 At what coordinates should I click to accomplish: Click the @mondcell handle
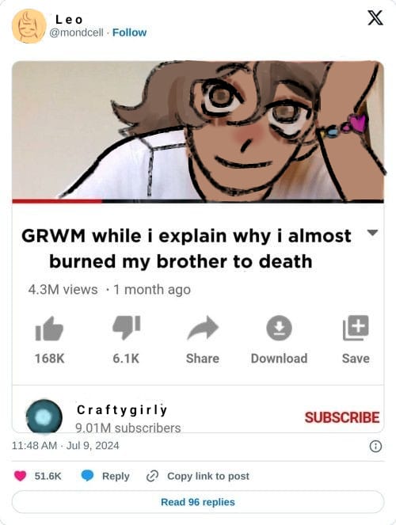pos(76,32)
